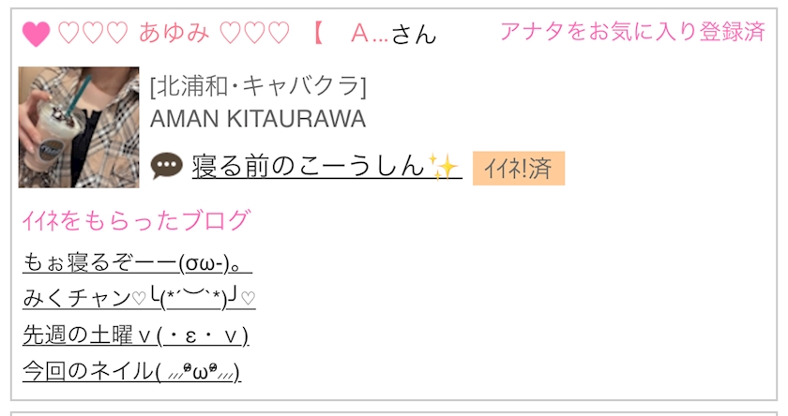This screenshot has width=788, height=416.
Task: Click the speech bubble comment icon
Action: [166, 167]
